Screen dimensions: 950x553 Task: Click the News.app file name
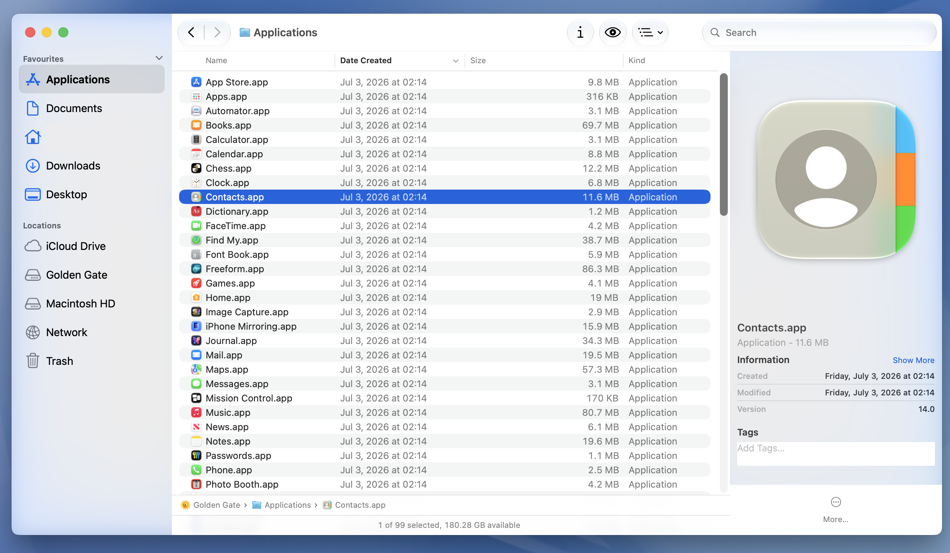(227, 427)
